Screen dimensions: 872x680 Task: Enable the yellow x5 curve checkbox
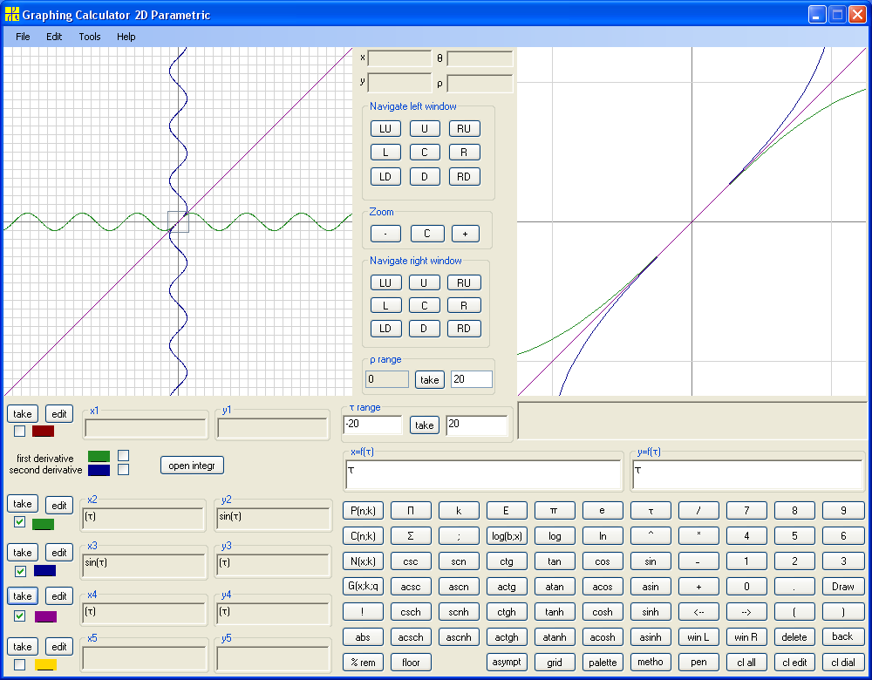[19, 664]
